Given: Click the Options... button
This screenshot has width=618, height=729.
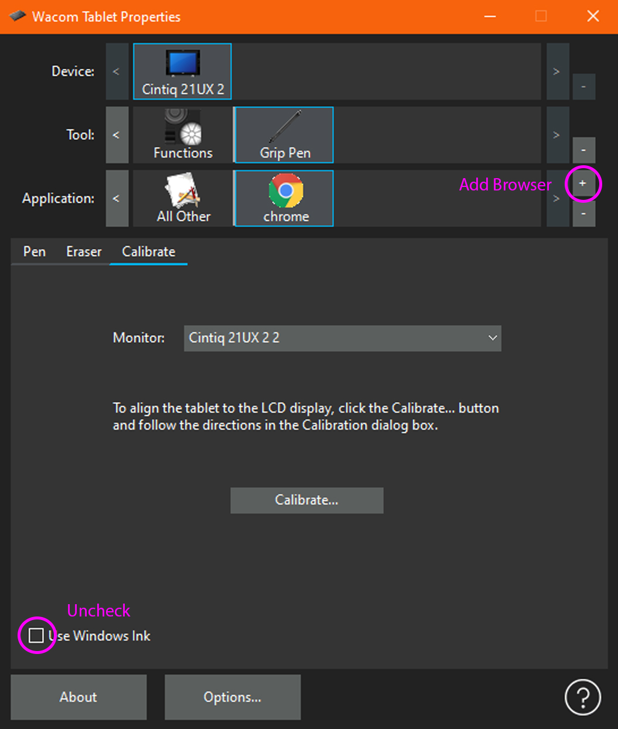Looking at the screenshot, I should pos(233,697).
